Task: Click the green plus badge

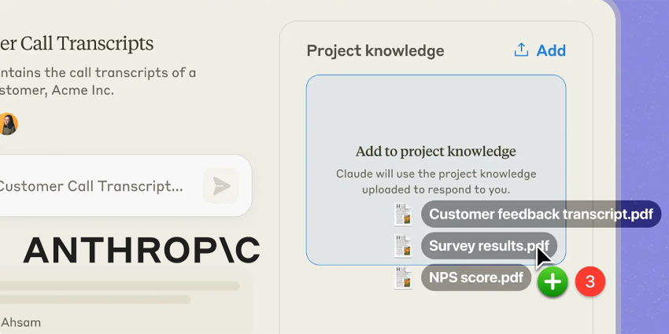Action: [x=553, y=281]
